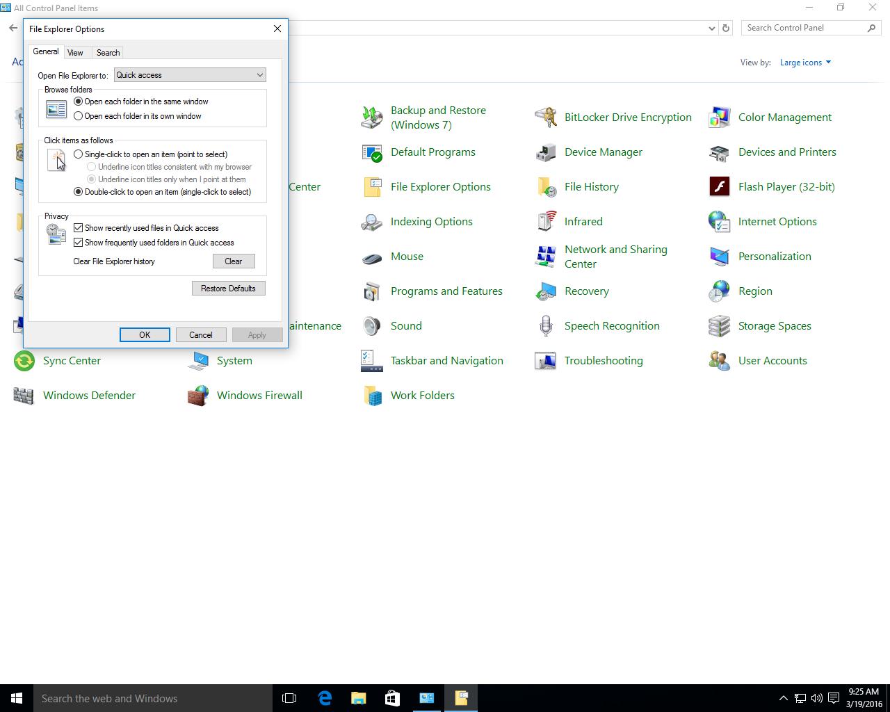Open Region globe-clock icon

720,291
